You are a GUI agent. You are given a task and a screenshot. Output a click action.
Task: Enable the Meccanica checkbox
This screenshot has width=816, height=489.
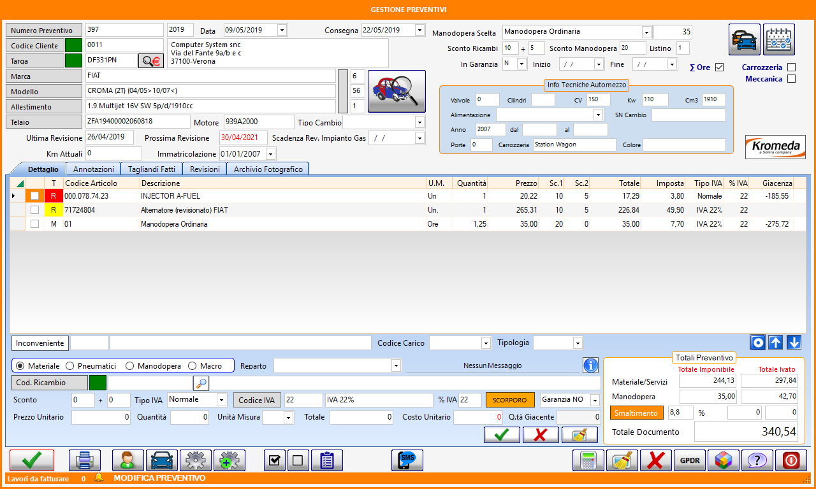pos(792,79)
